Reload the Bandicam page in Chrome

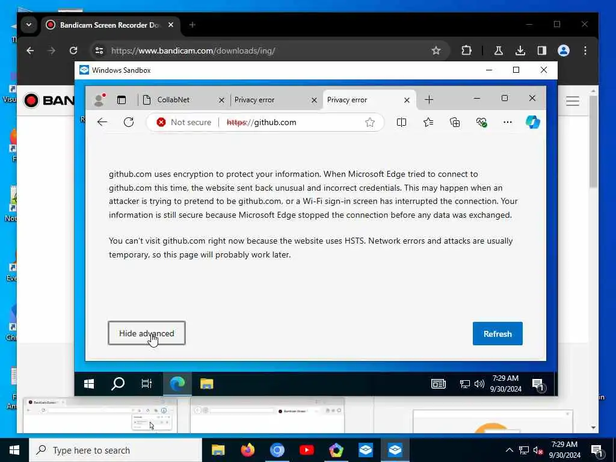coord(73,51)
